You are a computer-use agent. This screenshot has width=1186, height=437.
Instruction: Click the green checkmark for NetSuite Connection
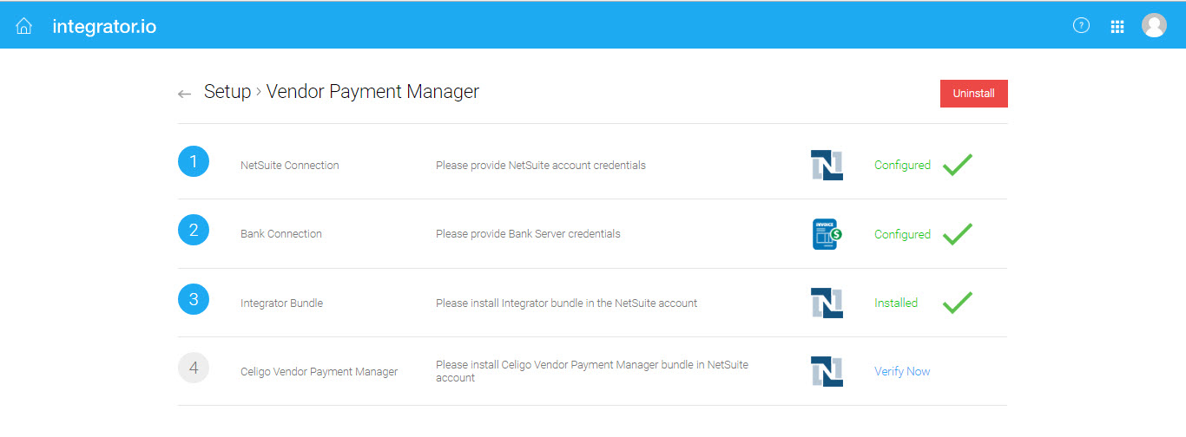point(958,164)
